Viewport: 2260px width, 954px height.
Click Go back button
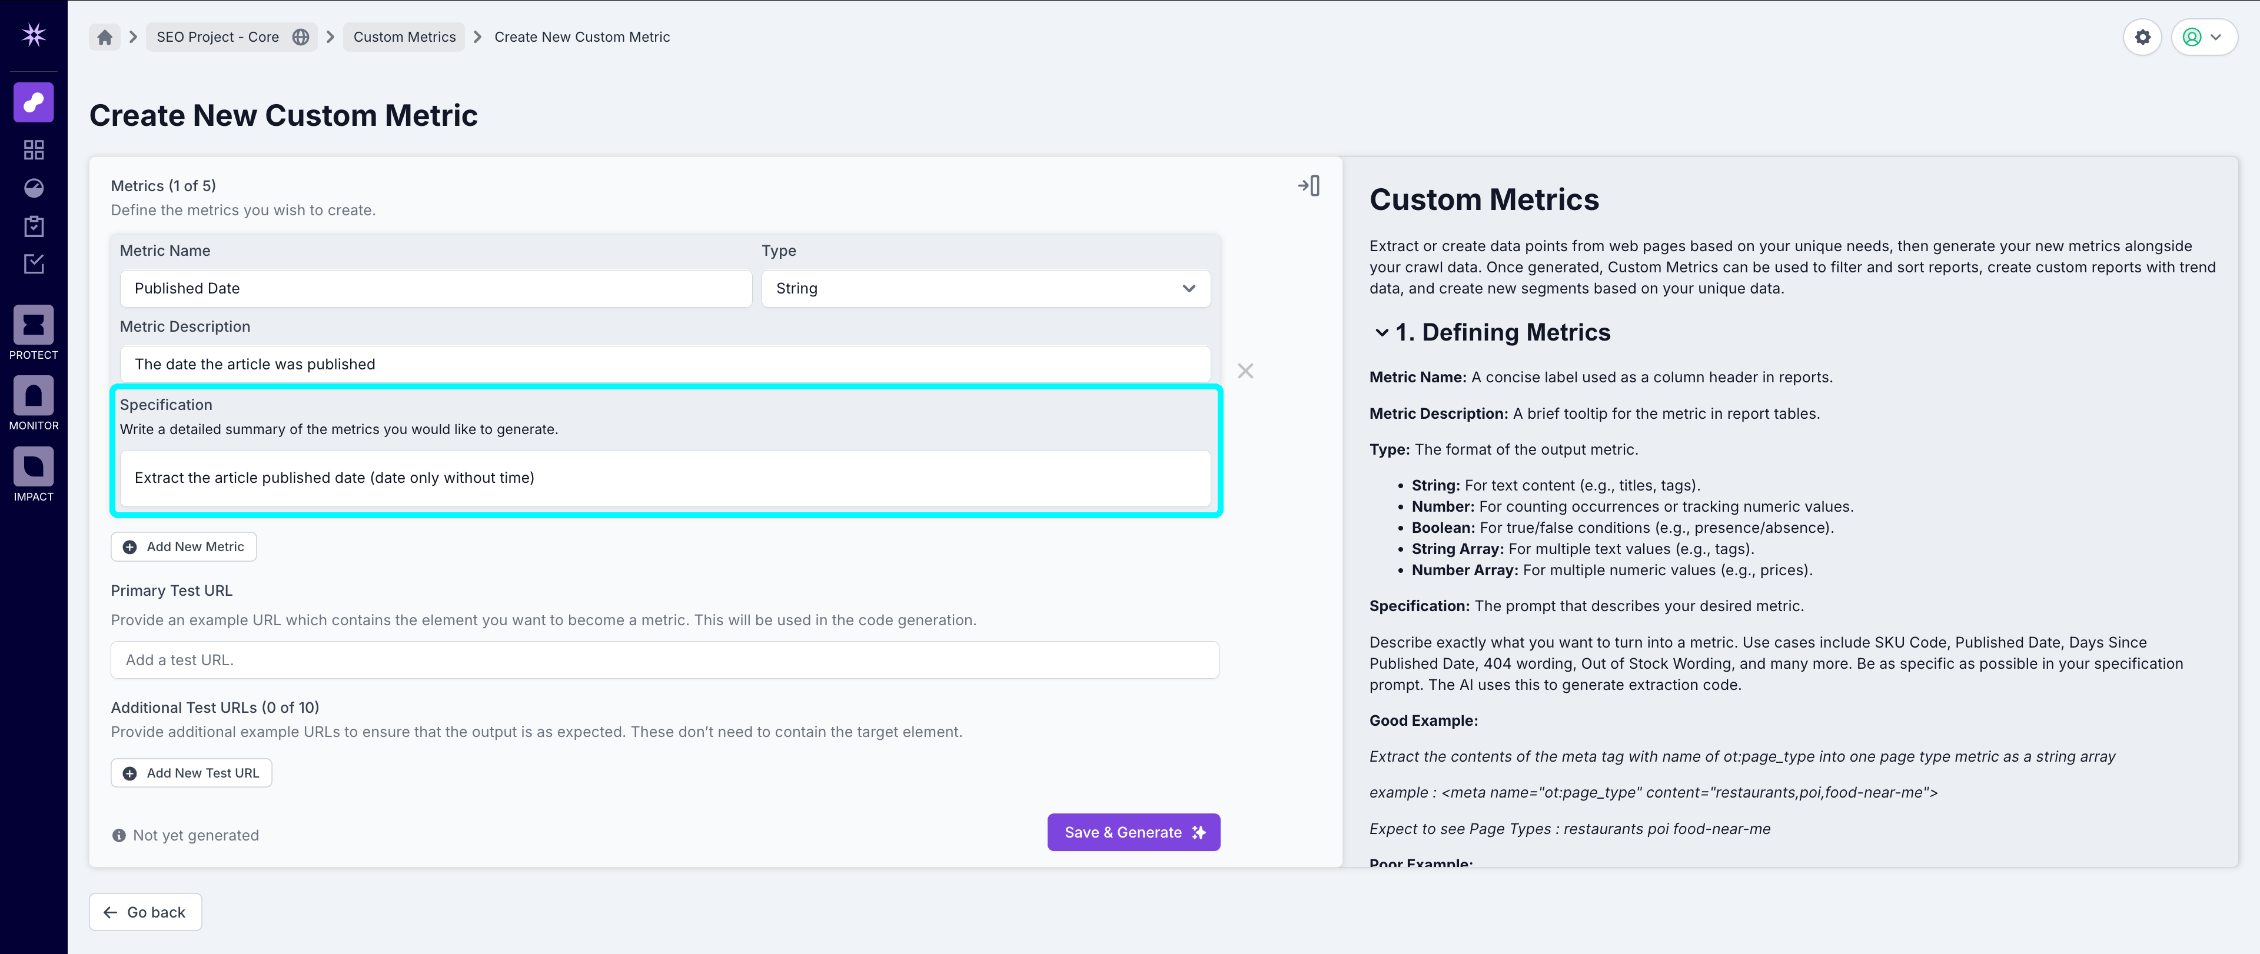(x=145, y=912)
